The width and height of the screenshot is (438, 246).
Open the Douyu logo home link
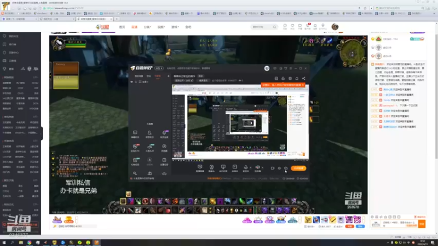(102, 27)
